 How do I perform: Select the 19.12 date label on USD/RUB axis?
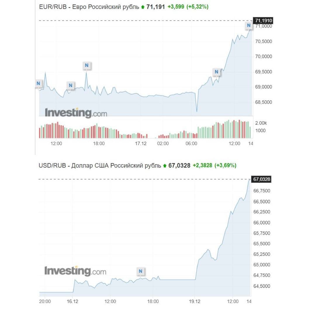[x=195, y=302]
